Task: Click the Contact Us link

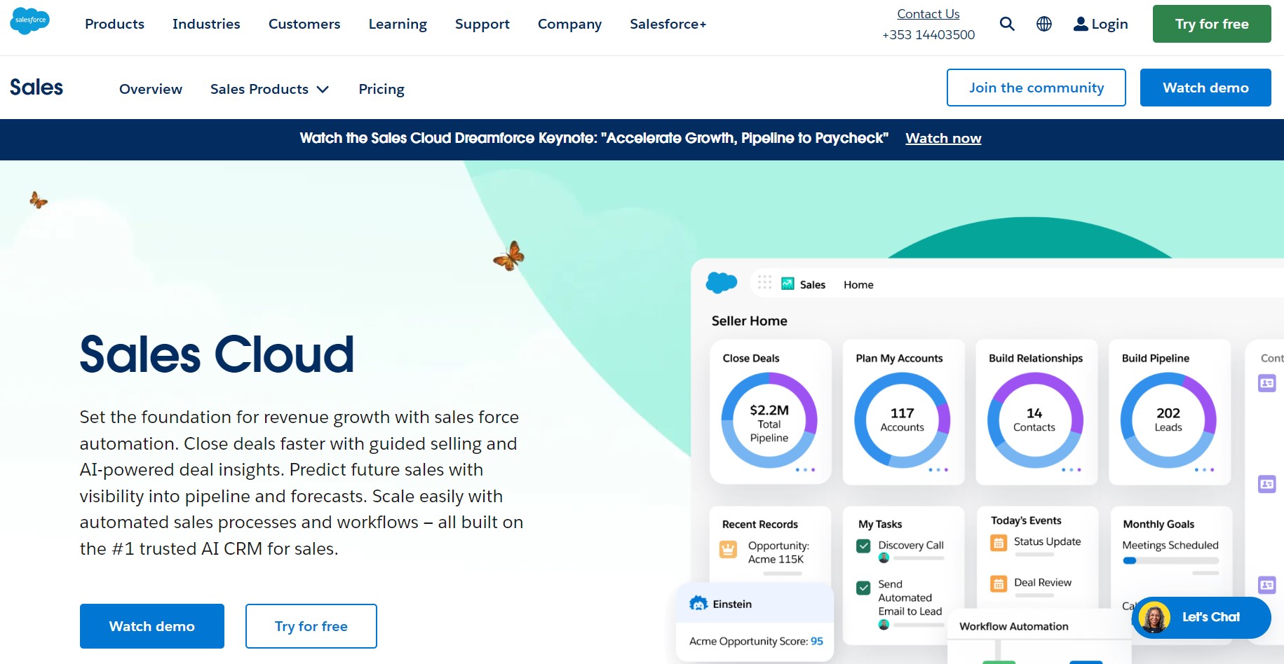Action: tap(928, 14)
